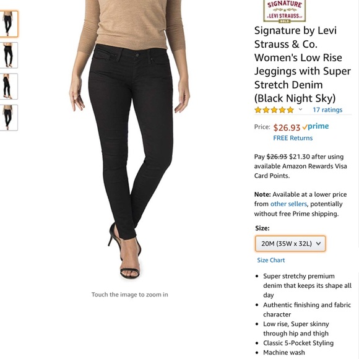The width and height of the screenshot is (359, 359).
Task: Open the Size dropdown showing 20M
Action: pyautogui.click(x=290, y=244)
